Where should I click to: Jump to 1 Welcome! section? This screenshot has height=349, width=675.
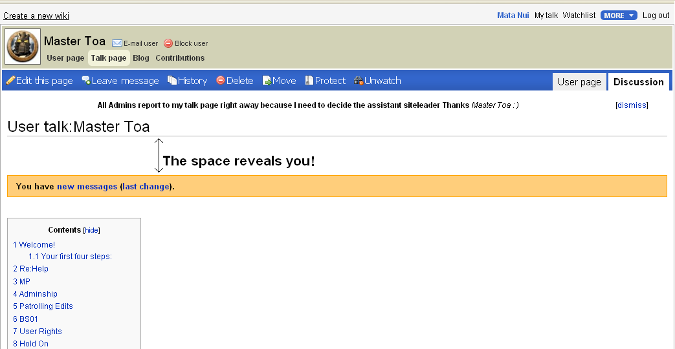(34, 245)
